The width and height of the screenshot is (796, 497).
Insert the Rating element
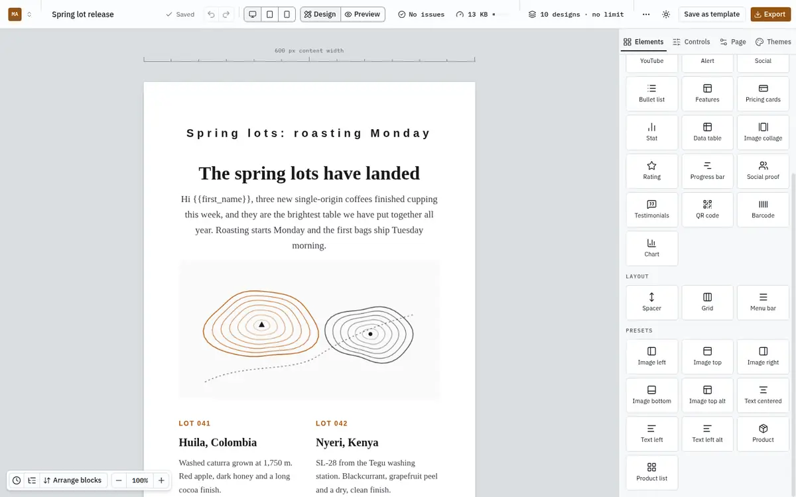pos(652,171)
